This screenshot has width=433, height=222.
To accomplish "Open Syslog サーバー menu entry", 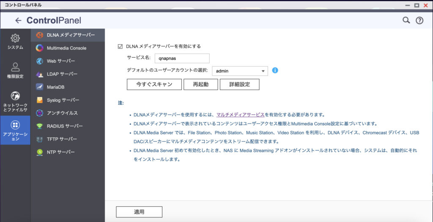I will pos(68,100).
